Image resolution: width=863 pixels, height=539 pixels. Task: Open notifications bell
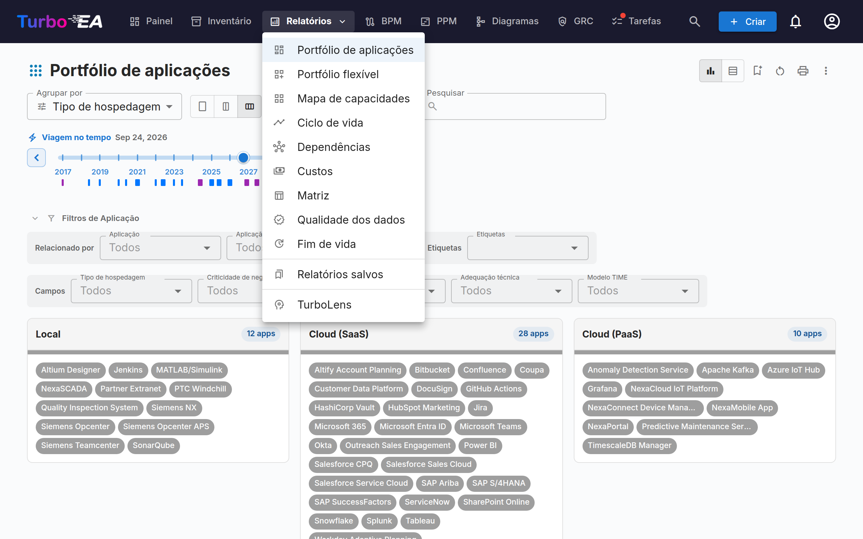pyautogui.click(x=795, y=21)
